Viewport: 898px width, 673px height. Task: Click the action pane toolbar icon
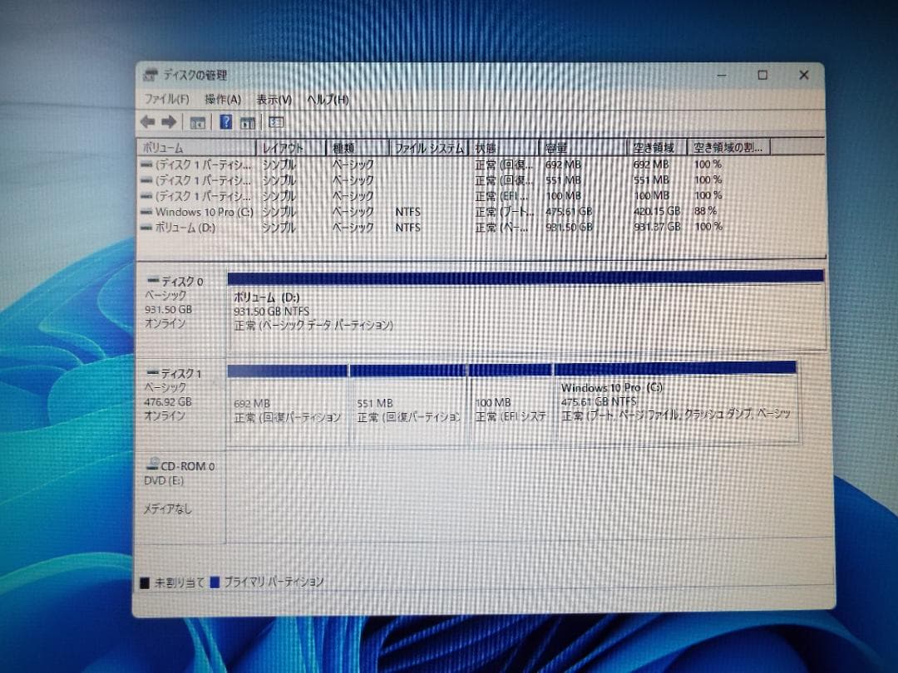tap(274, 122)
